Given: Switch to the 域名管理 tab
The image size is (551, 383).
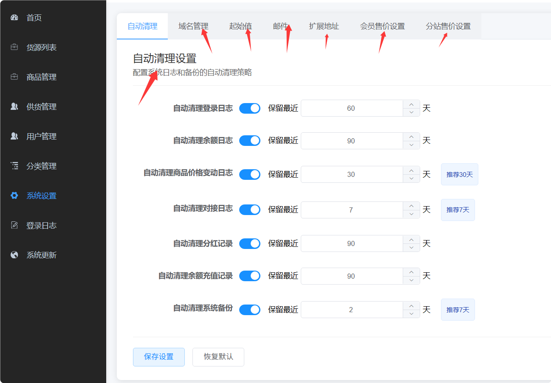Looking at the screenshot, I should coord(194,26).
